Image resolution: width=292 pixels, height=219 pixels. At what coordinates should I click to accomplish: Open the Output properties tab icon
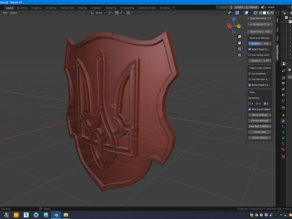[283, 83]
